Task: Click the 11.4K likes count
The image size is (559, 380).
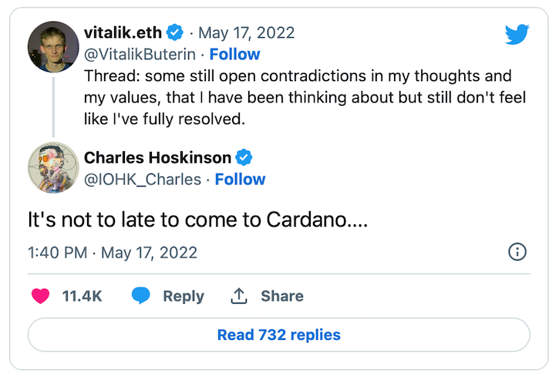Action: click(82, 296)
